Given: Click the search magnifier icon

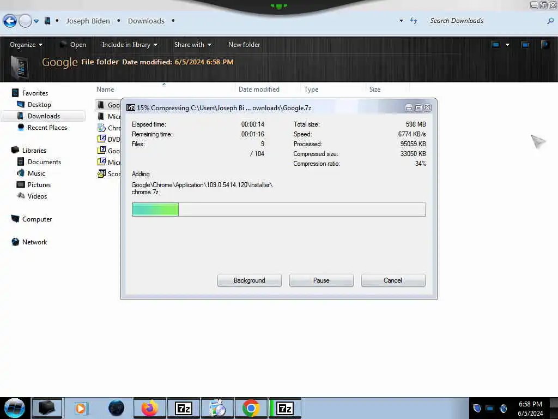Looking at the screenshot, I should click(550, 21).
